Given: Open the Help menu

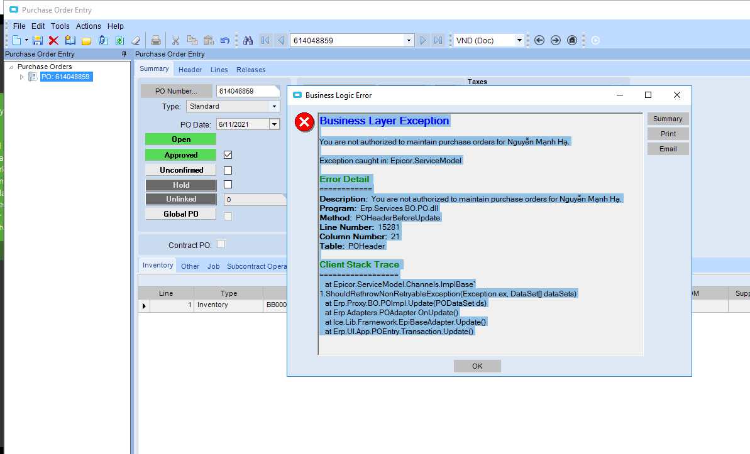Looking at the screenshot, I should click(115, 26).
